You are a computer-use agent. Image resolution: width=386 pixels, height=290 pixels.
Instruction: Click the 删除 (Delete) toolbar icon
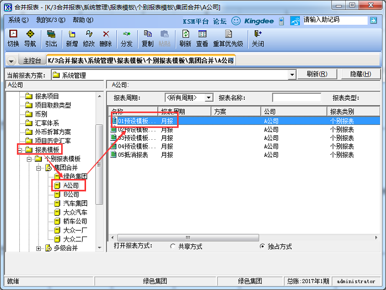coord(105,38)
